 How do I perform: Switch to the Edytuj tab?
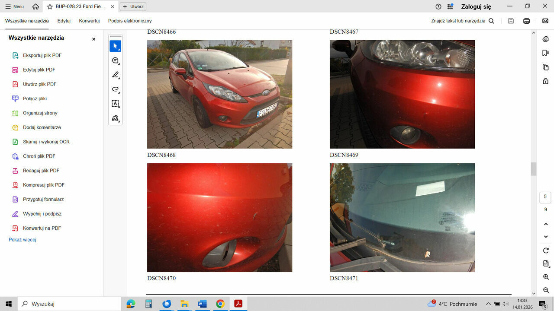[64, 21]
